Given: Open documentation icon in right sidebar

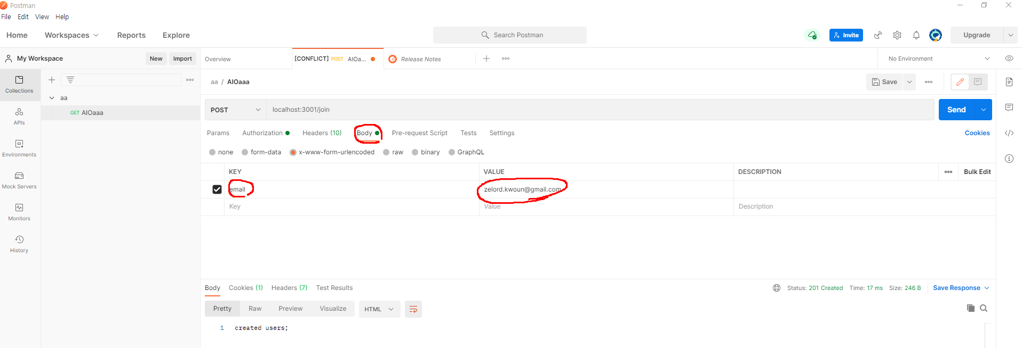Looking at the screenshot, I should click(x=1009, y=82).
